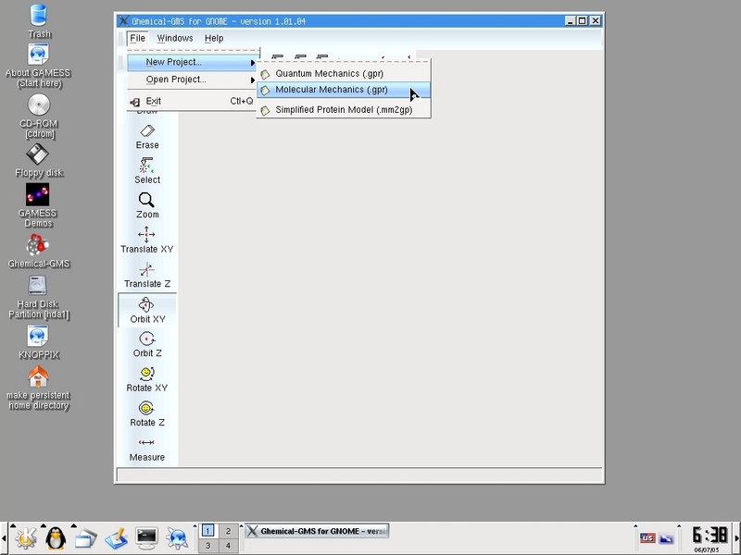Enable the Rotate XY tool
This screenshot has width=741, height=555.
tap(146, 379)
